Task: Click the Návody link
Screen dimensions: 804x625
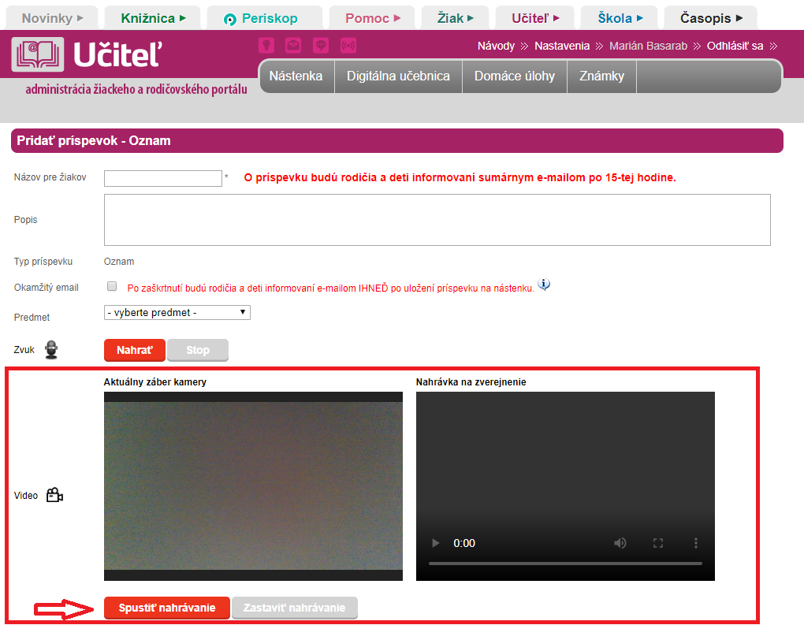Action: [496, 47]
